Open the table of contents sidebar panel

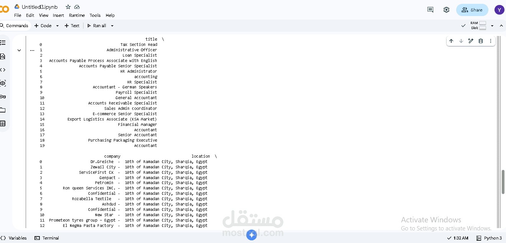tap(3, 42)
